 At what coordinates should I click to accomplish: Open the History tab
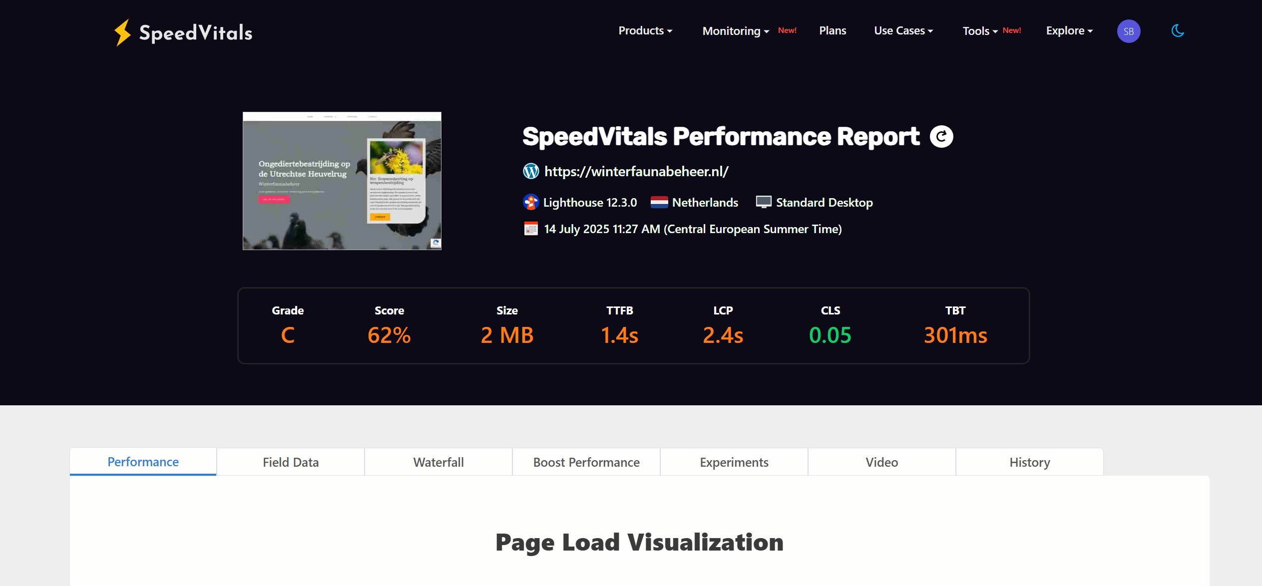tap(1030, 462)
